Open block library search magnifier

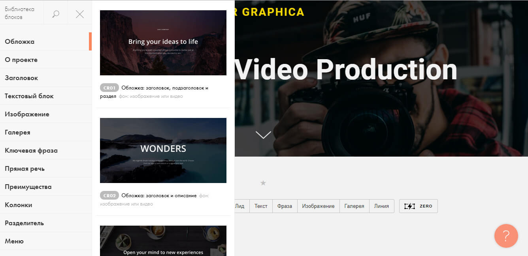pyautogui.click(x=56, y=14)
